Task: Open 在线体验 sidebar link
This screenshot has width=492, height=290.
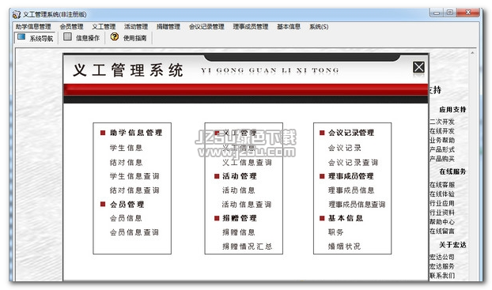Action: (442, 194)
